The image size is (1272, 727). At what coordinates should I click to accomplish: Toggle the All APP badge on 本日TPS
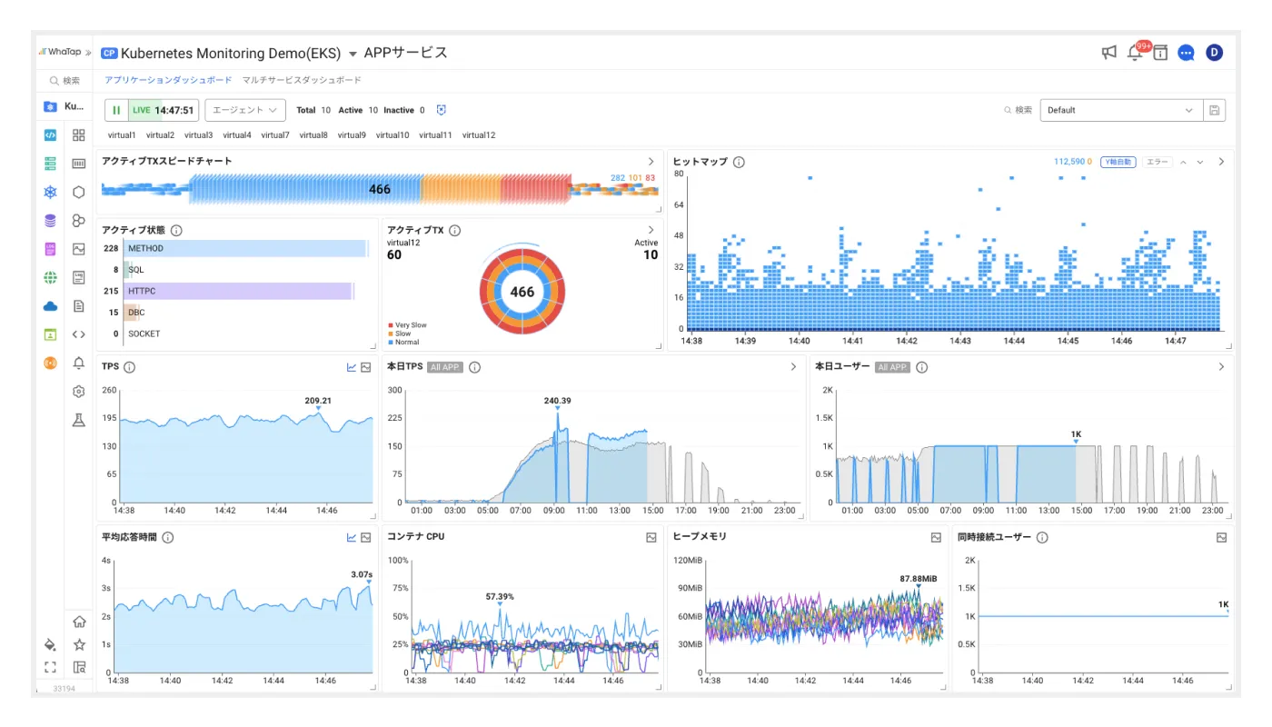[x=445, y=367]
